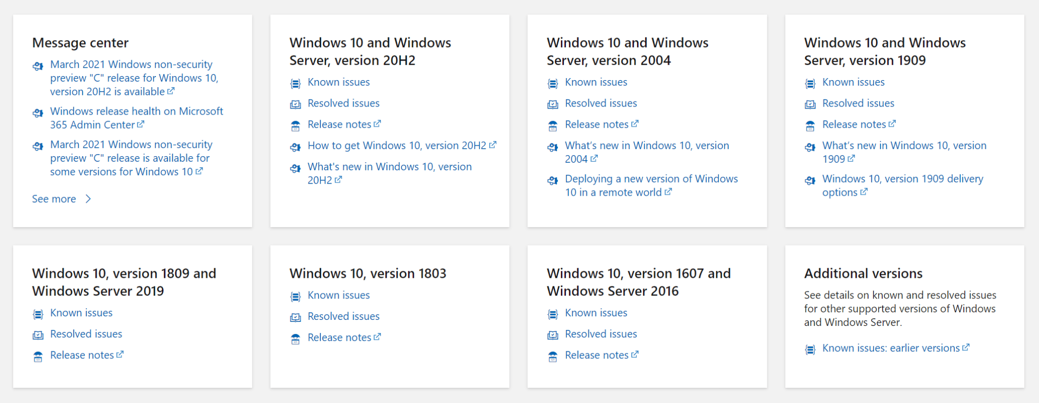Image resolution: width=1039 pixels, height=403 pixels.
Task: Click the Resolved issues icon under Windows Server 2019
Action: [38, 335]
